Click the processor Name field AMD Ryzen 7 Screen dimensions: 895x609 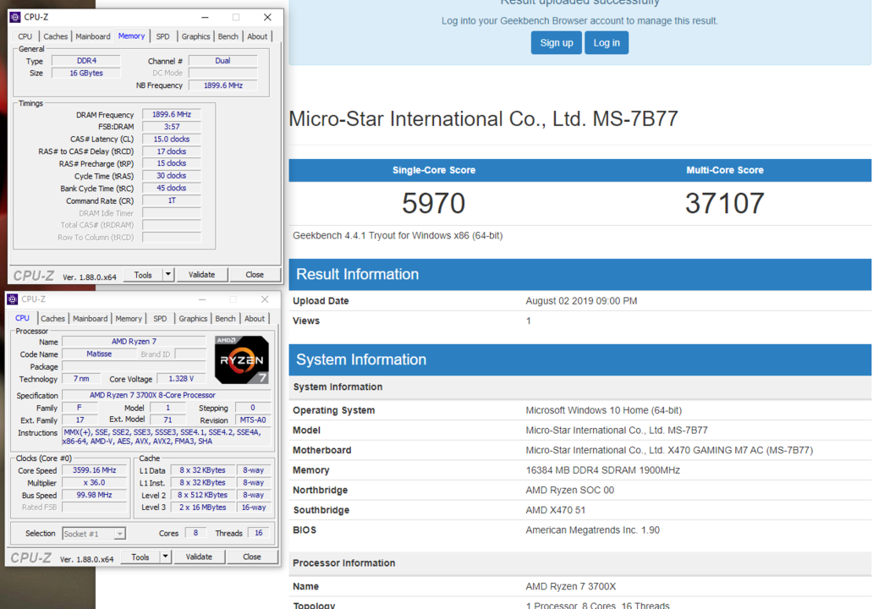pos(134,342)
